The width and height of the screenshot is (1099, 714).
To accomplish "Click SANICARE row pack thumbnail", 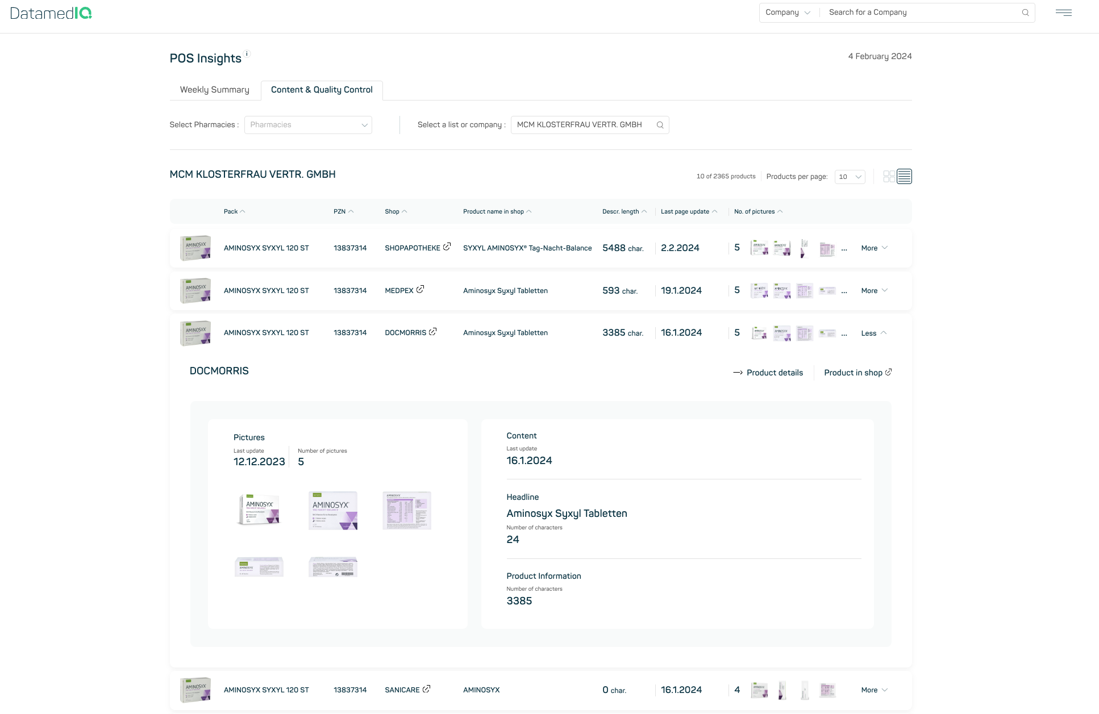I will point(195,690).
